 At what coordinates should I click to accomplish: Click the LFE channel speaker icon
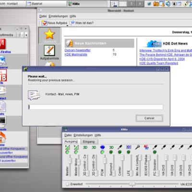[129, 147]
